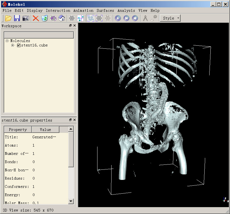Click the Non-H bon… property row
The image size is (230, 214).
coord(36,170)
